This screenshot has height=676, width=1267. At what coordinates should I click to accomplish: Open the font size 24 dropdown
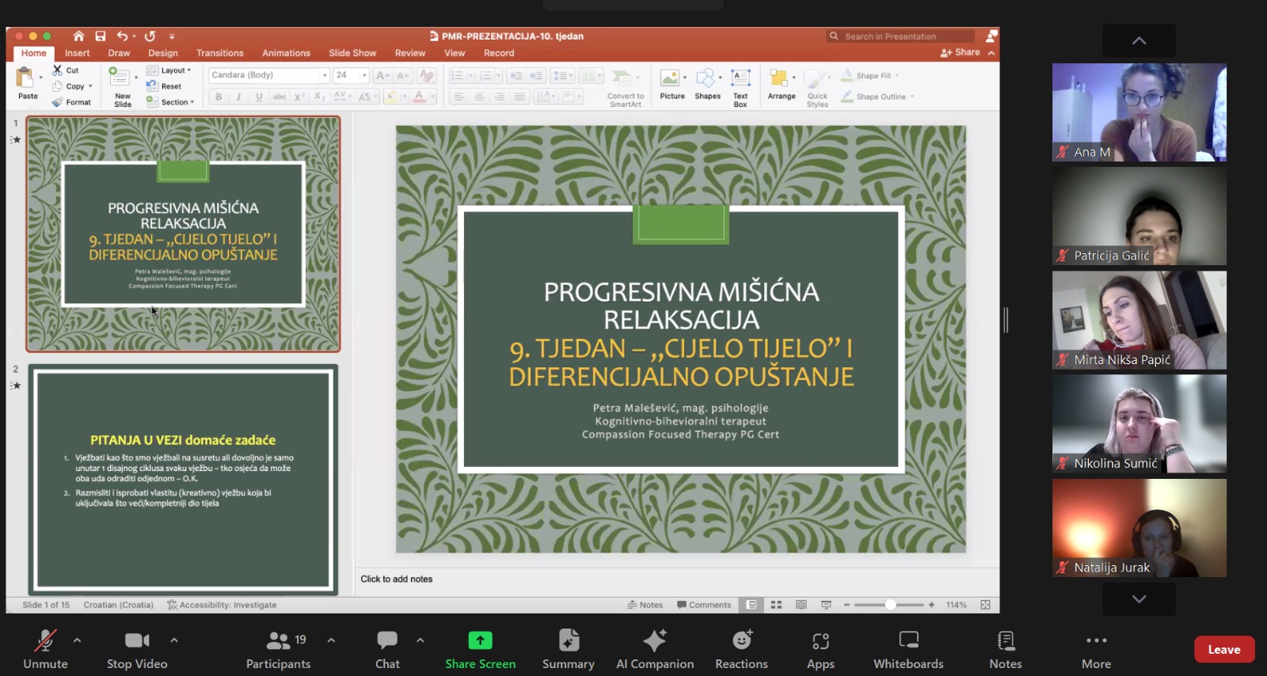coord(364,75)
